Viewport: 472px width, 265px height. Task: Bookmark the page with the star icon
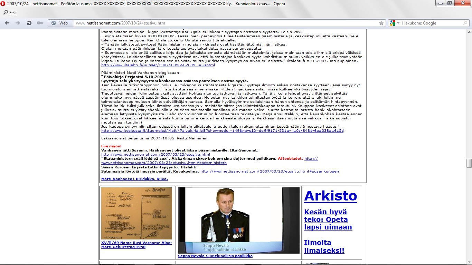click(381, 23)
